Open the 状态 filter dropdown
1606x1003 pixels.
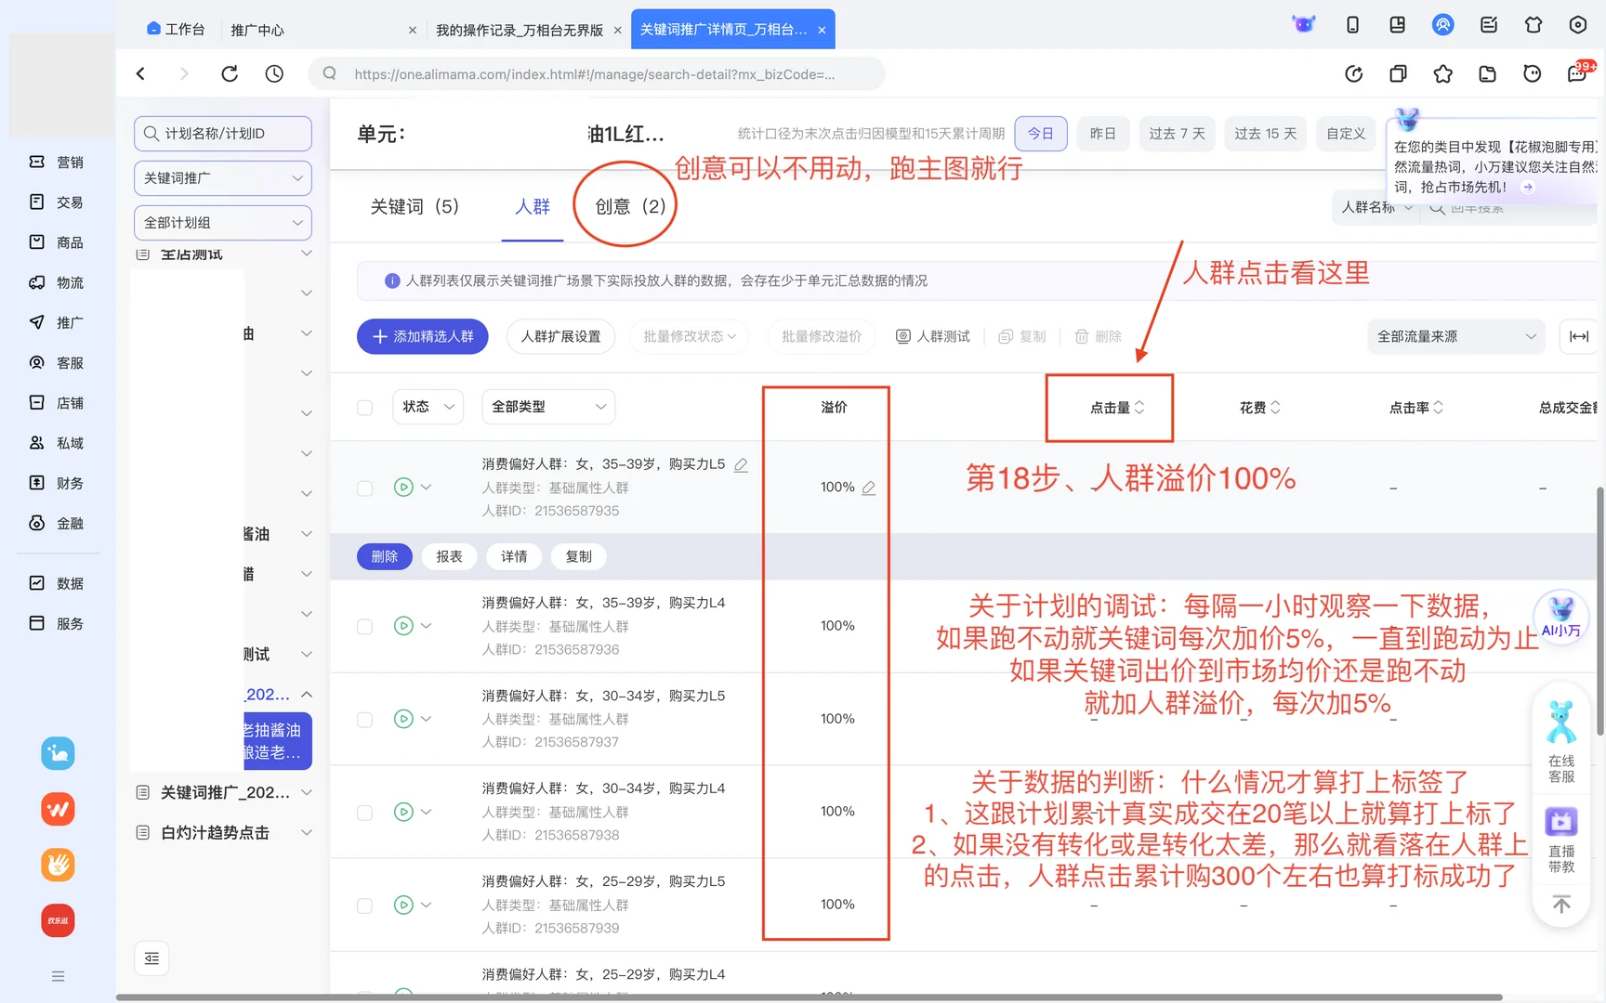(x=427, y=406)
